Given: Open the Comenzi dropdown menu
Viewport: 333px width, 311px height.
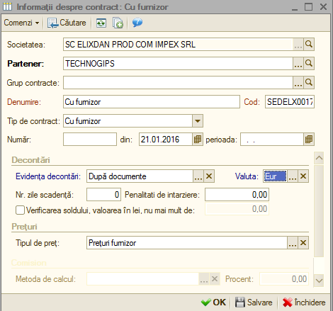Looking at the screenshot, I should [21, 23].
